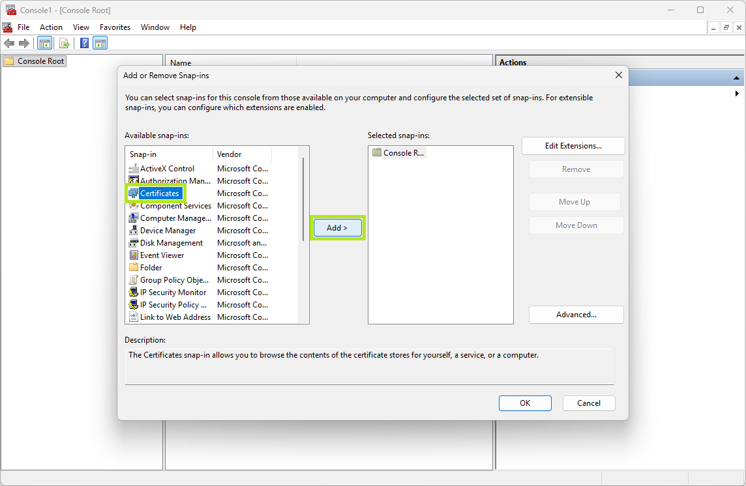Click the Advanced... button

[576, 314]
